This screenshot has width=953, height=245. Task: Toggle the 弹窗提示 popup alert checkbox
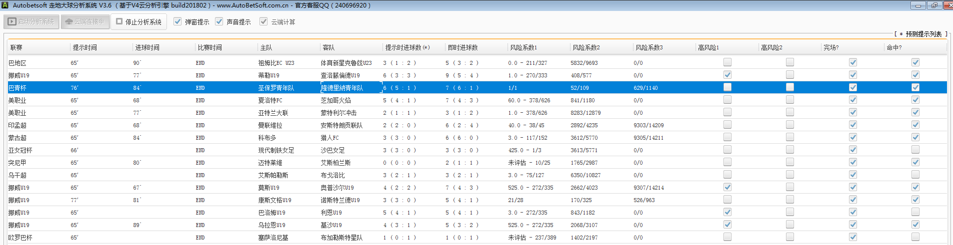(177, 21)
